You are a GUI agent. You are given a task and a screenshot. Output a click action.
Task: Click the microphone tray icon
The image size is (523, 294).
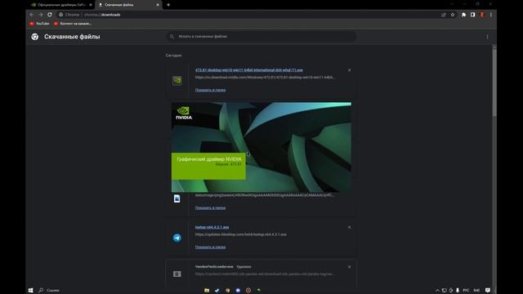pyautogui.click(x=458, y=291)
